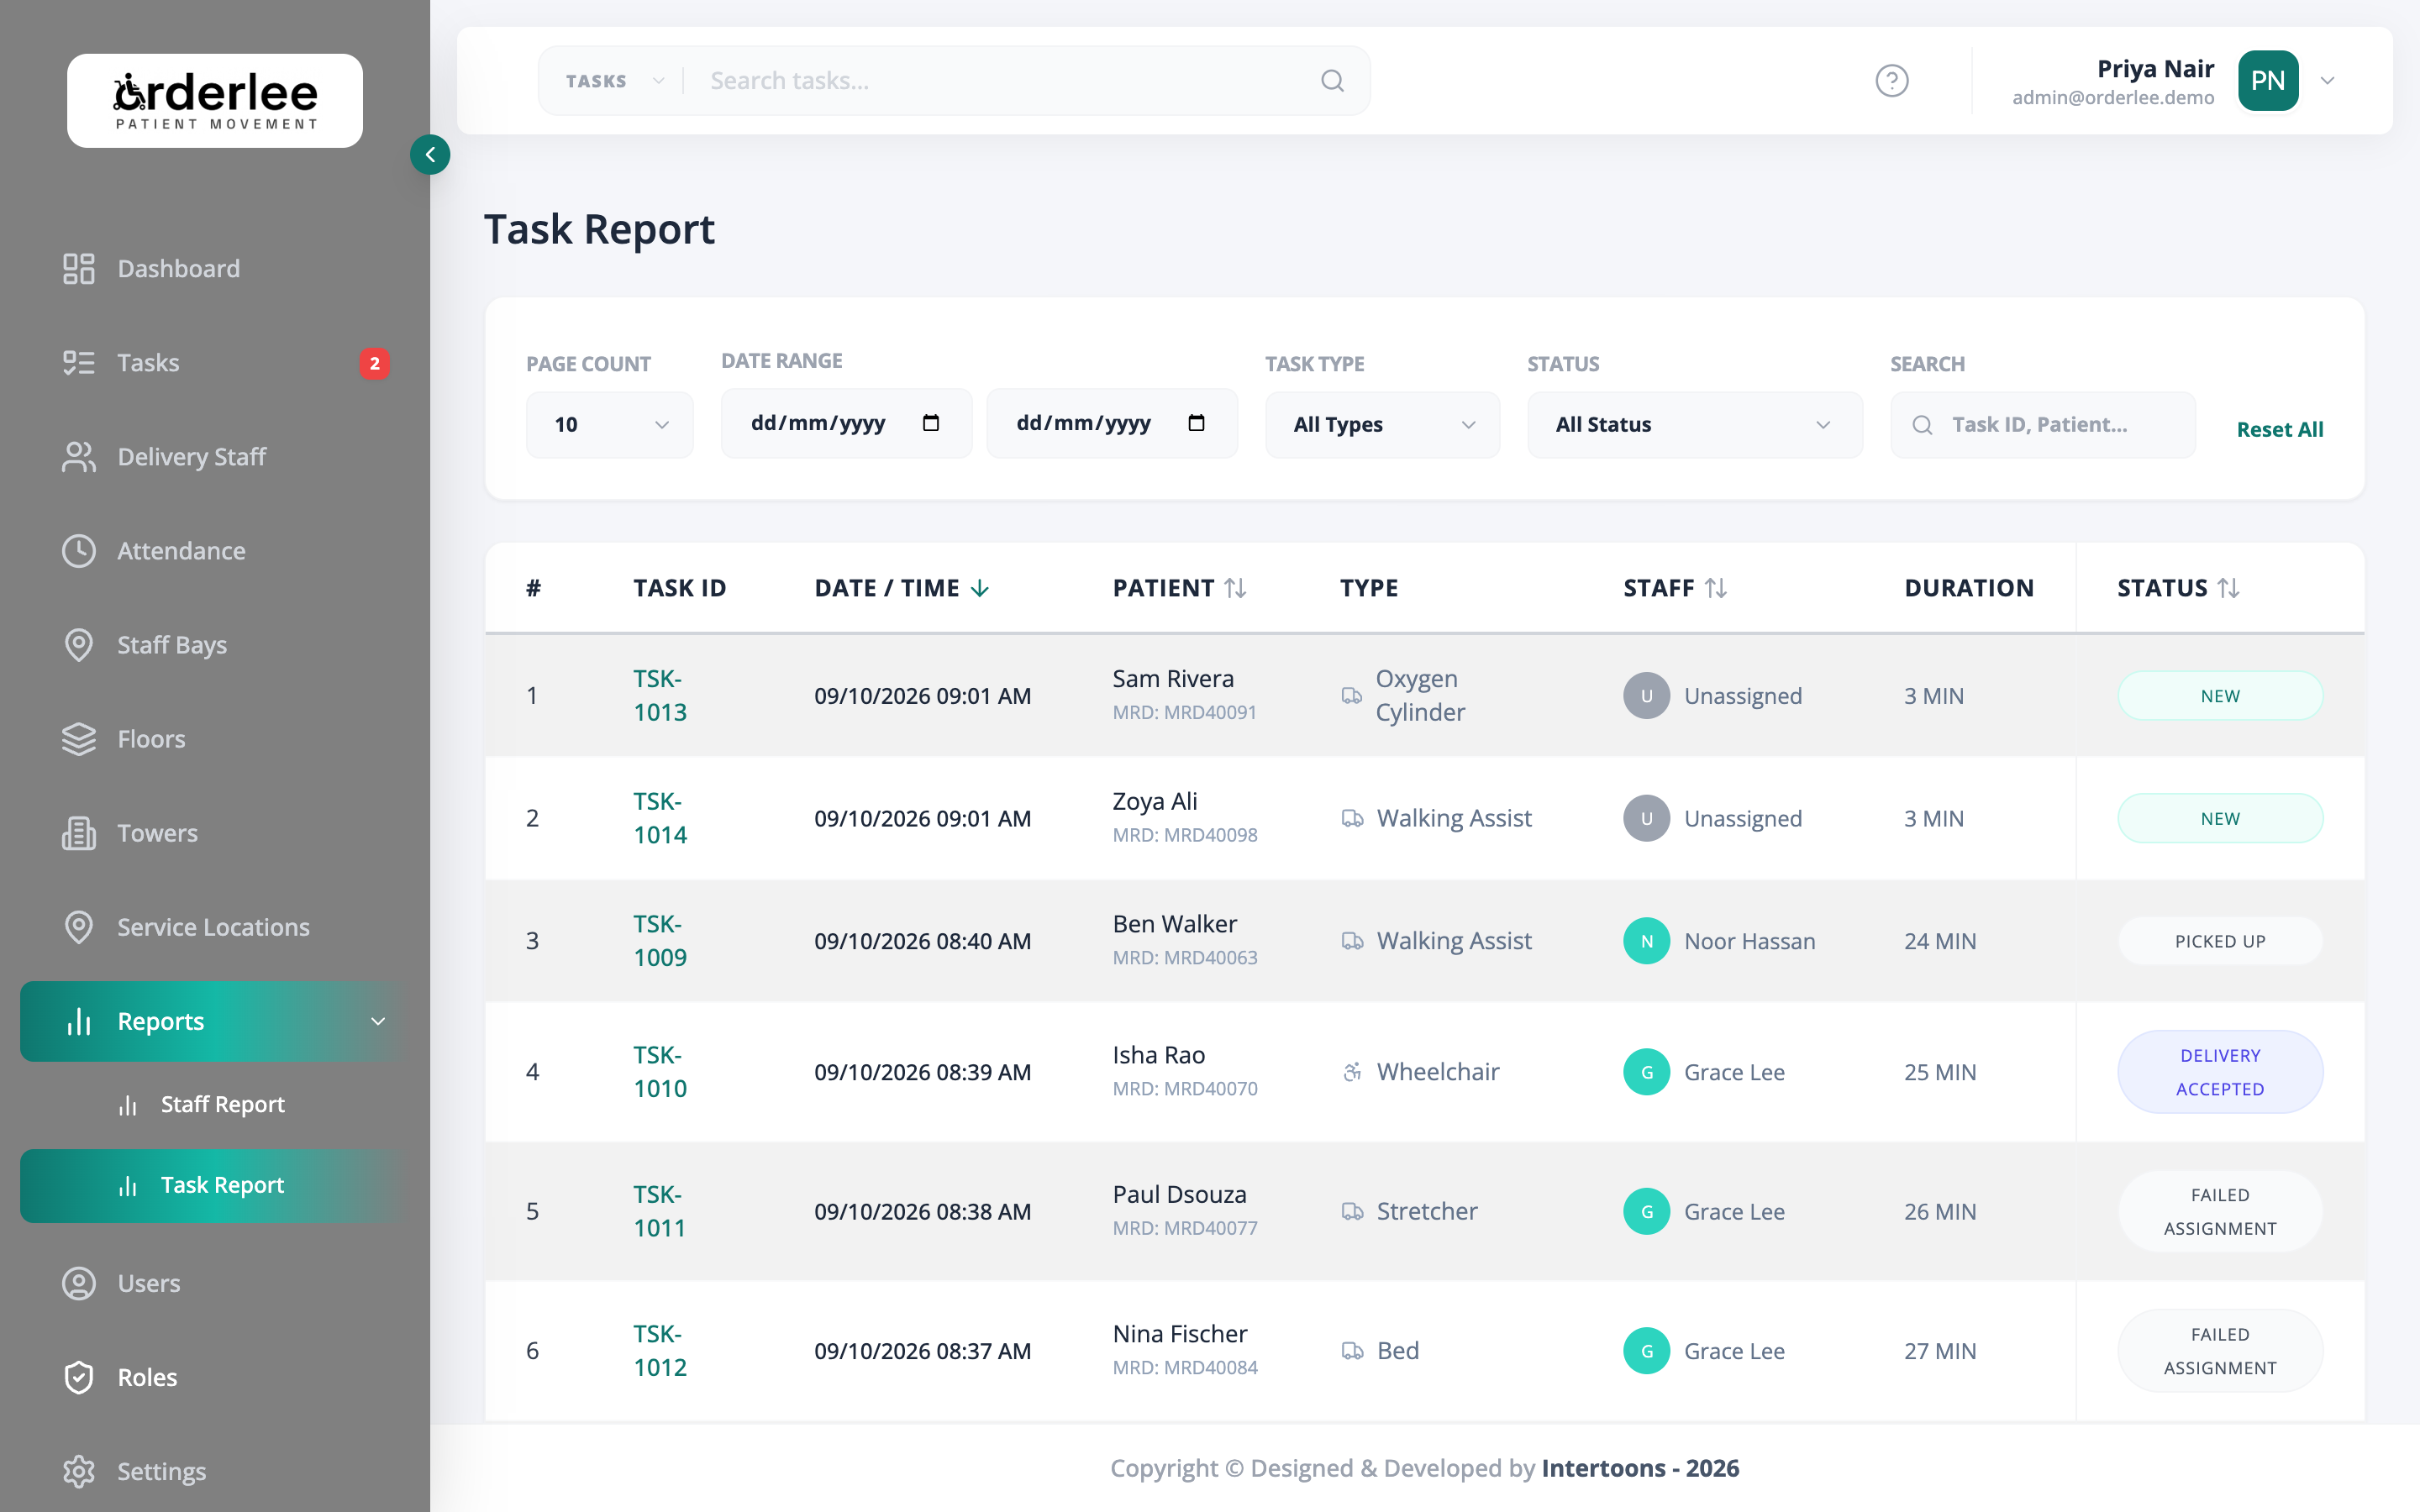Sort by Date / Time arrow icon
Viewport: 2420px width, 1512px height.
pos(980,588)
